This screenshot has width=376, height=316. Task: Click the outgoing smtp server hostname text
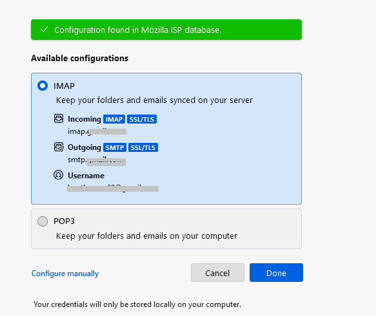click(x=97, y=160)
